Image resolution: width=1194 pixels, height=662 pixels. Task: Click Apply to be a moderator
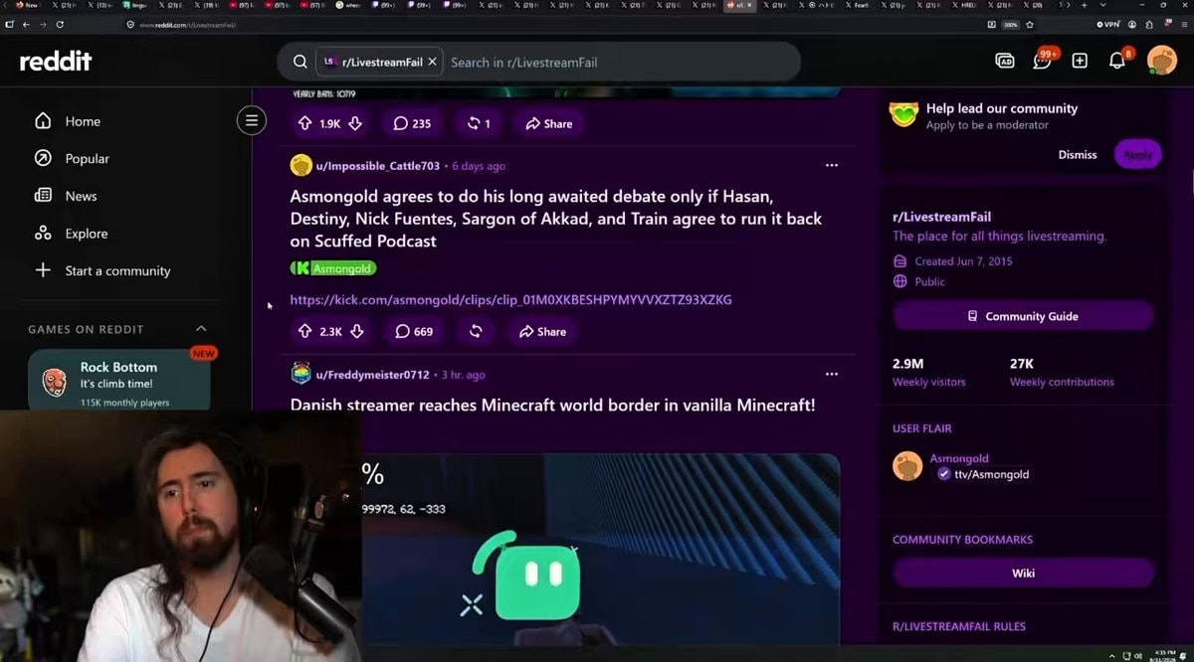(x=1138, y=154)
